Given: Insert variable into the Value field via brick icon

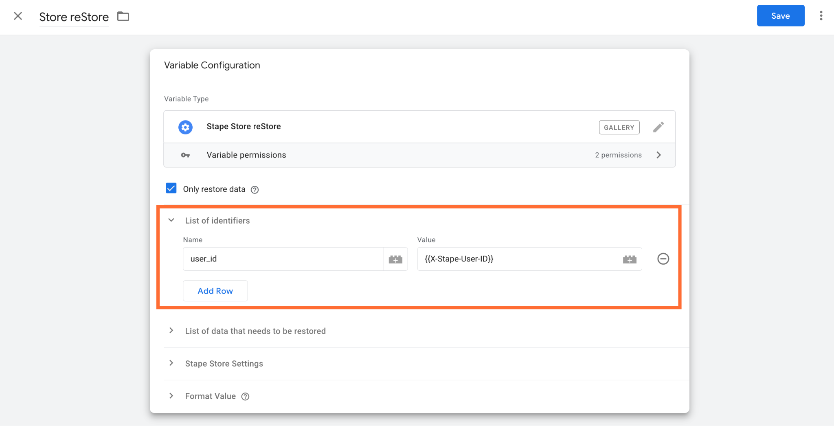Looking at the screenshot, I should pyautogui.click(x=630, y=259).
